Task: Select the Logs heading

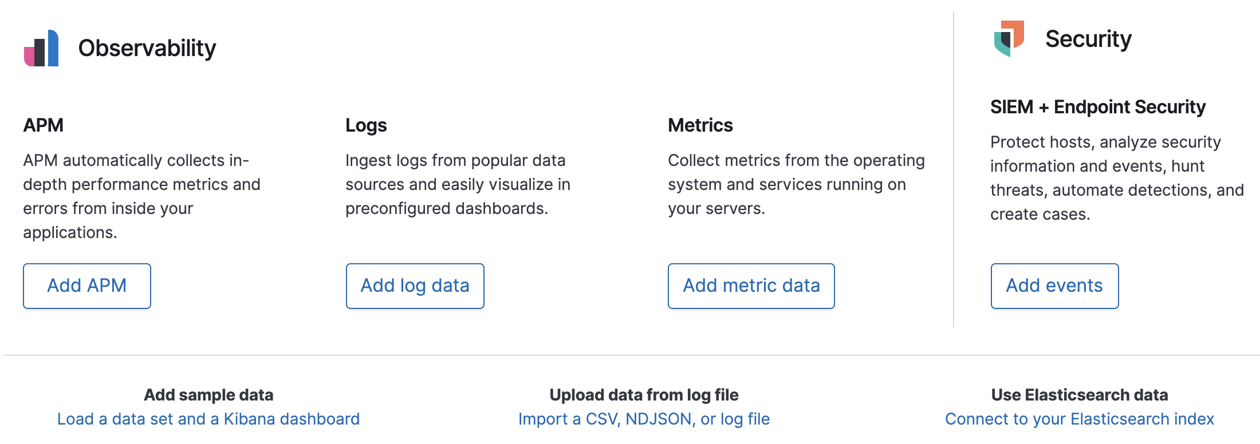Action: pos(365,126)
